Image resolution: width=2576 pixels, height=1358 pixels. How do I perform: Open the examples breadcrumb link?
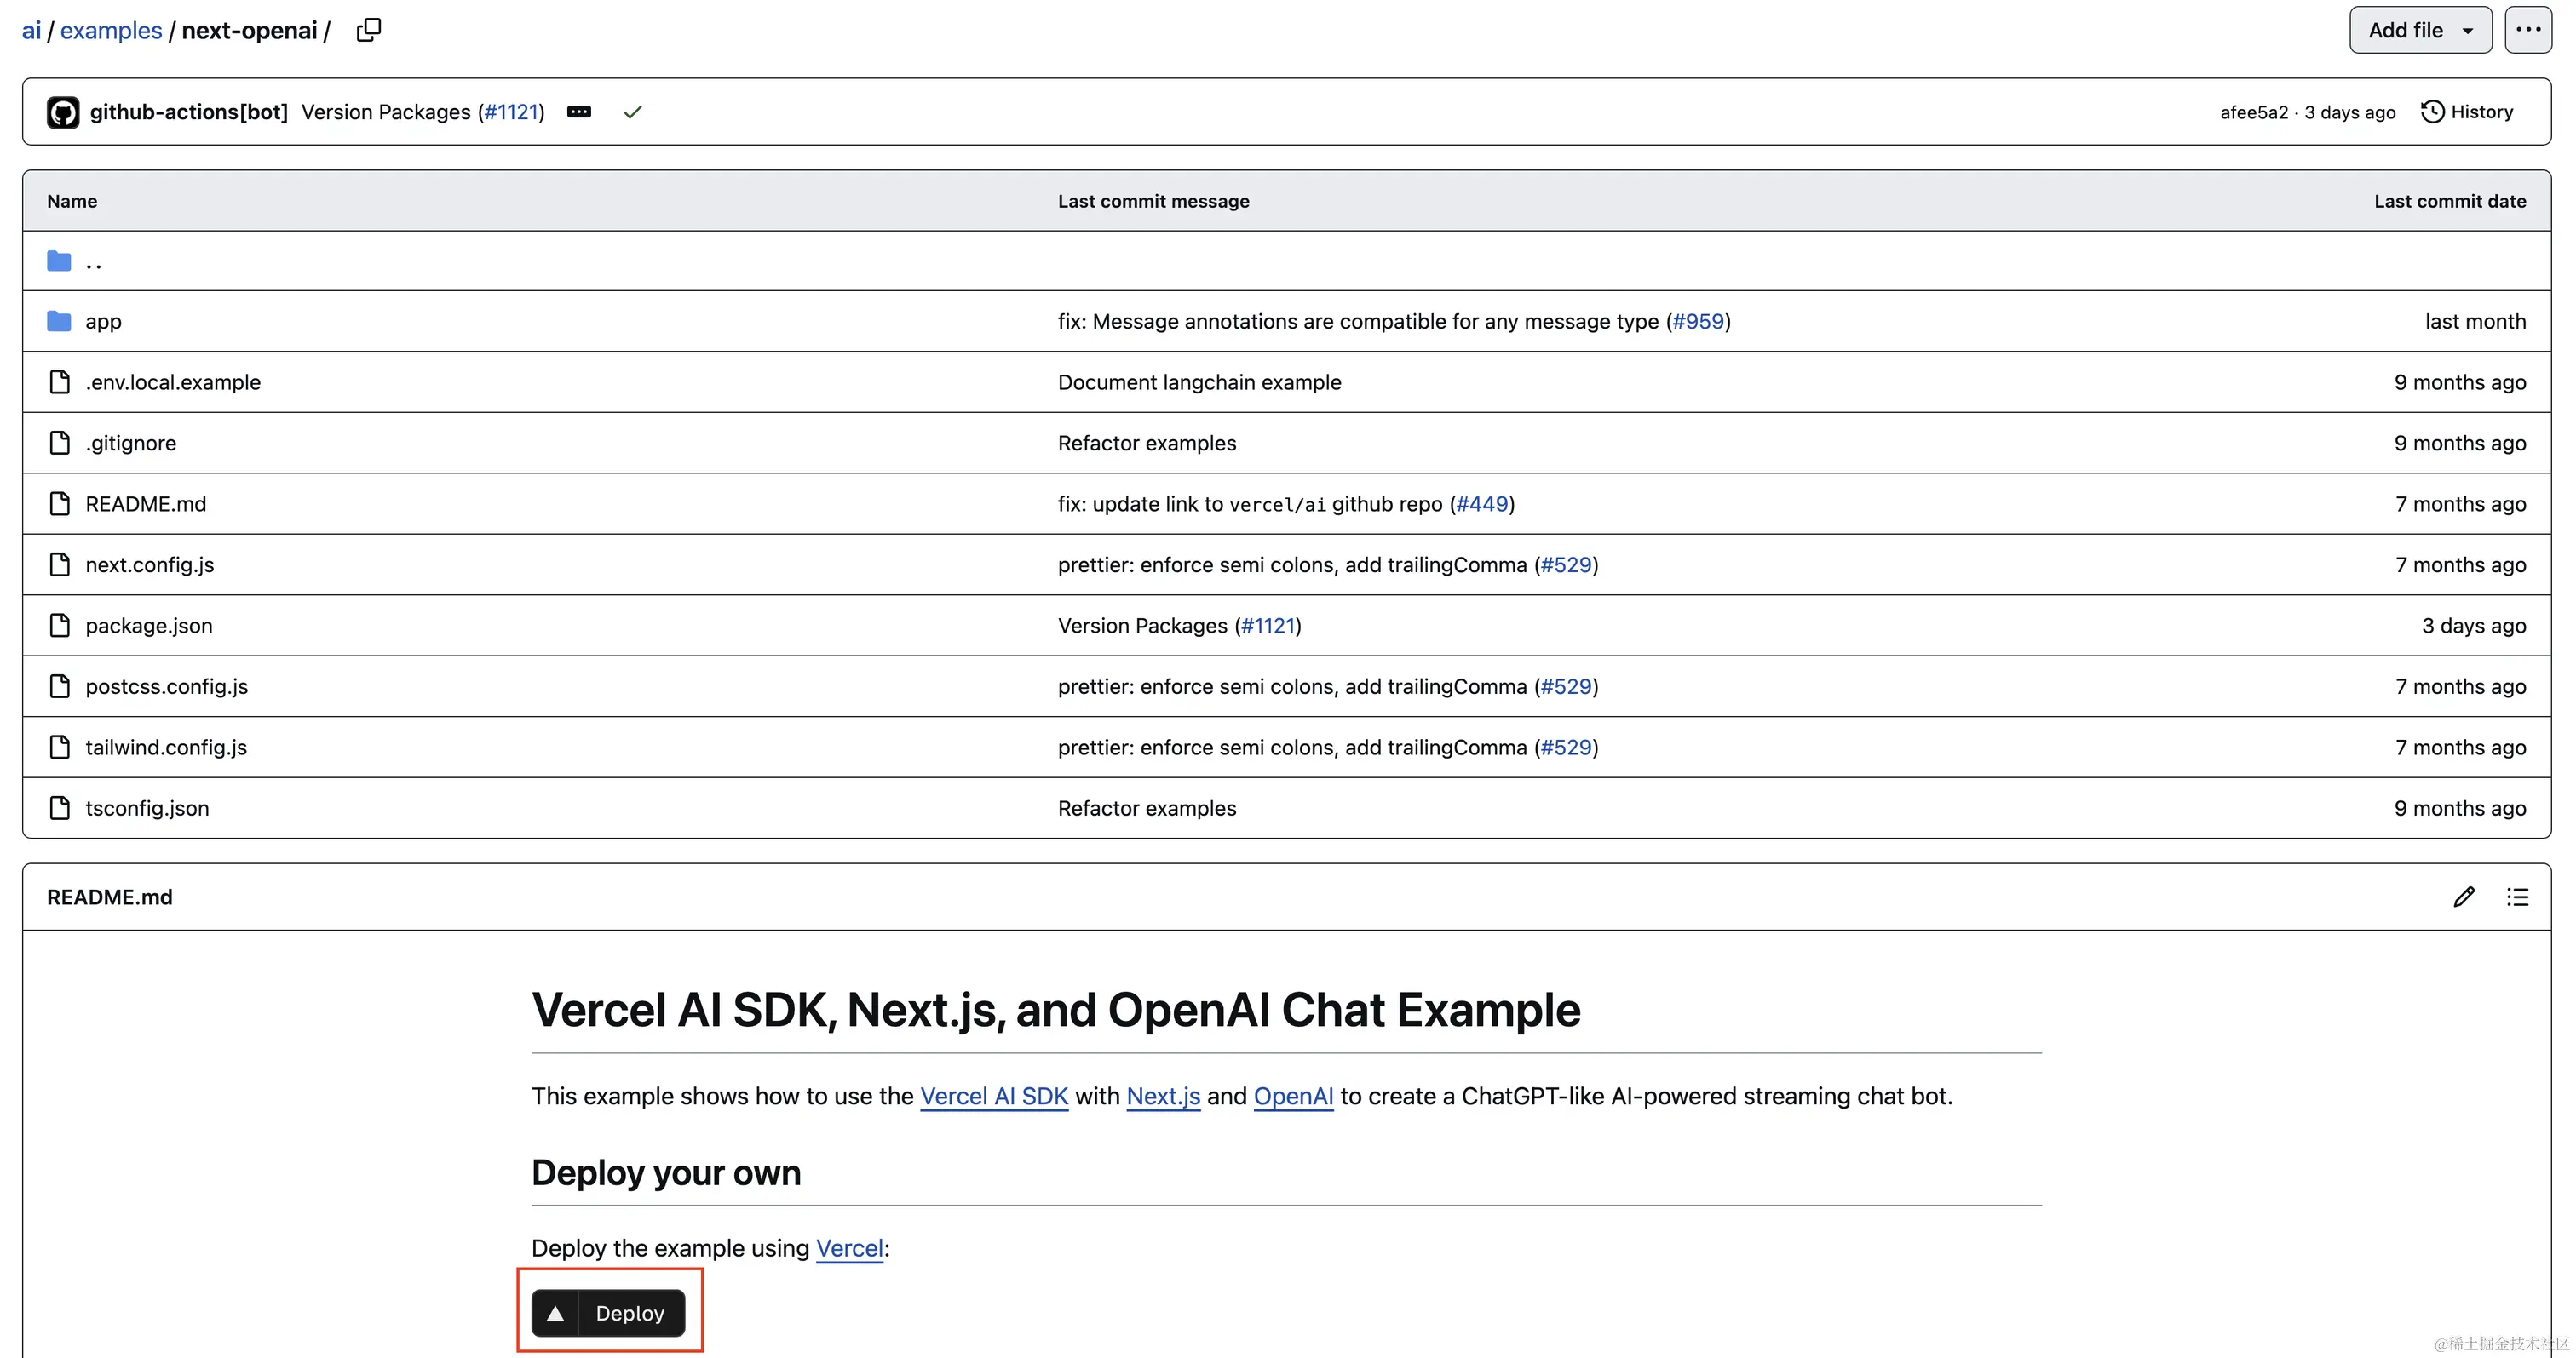pos(110,30)
